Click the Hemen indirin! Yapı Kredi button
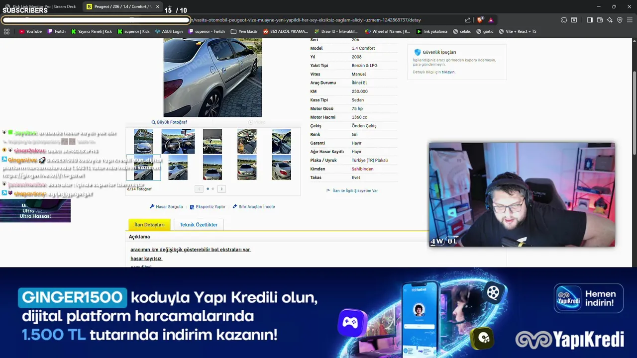 [x=589, y=298]
